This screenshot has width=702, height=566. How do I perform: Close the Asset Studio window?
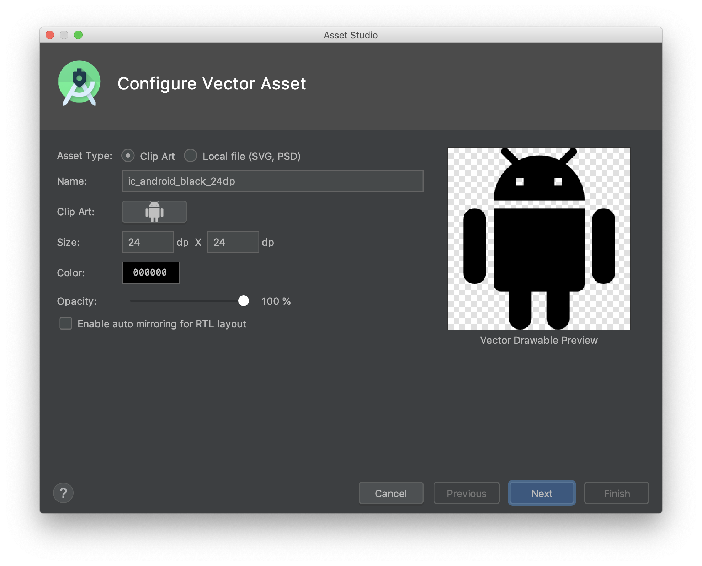(x=50, y=35)
